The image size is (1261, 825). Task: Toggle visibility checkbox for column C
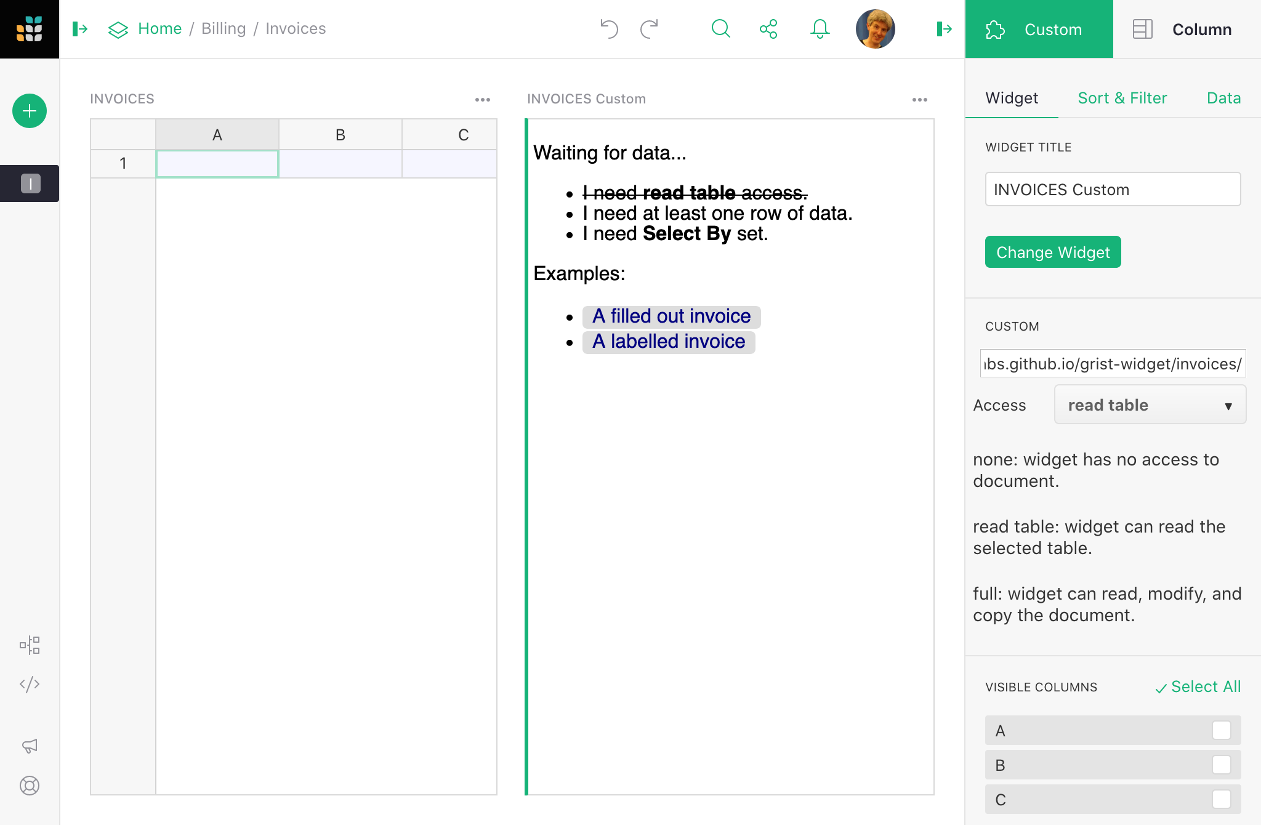[x=1221, y=800]
